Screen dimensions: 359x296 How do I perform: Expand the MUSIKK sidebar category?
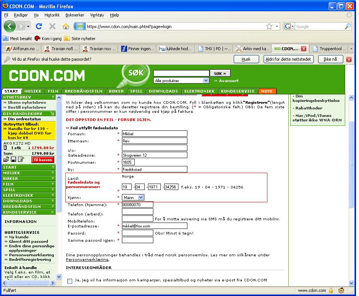pyautogui.click(x=29, y=173)
